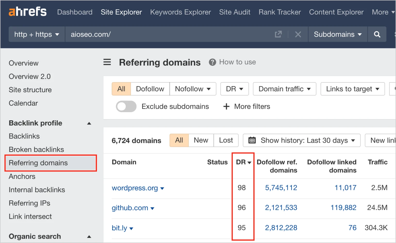
Task: Open Keywords Explorer from top navigation
Action: coord(180,12)
